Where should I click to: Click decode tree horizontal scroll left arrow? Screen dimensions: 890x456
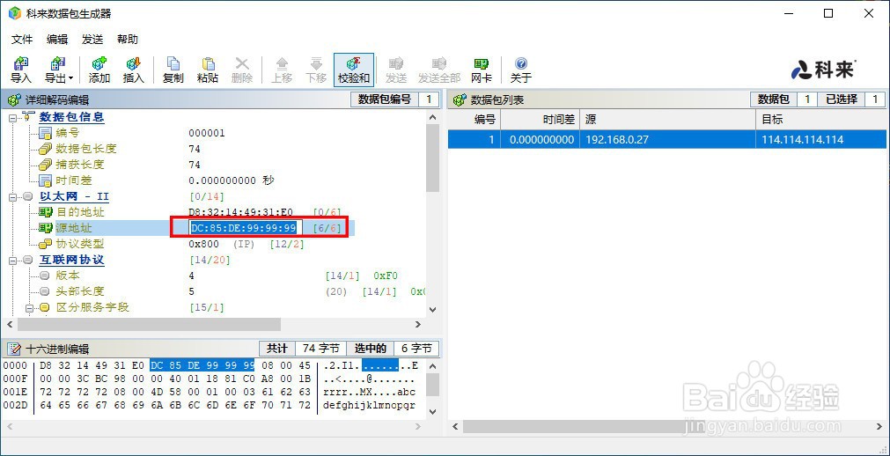click(10, 324)
